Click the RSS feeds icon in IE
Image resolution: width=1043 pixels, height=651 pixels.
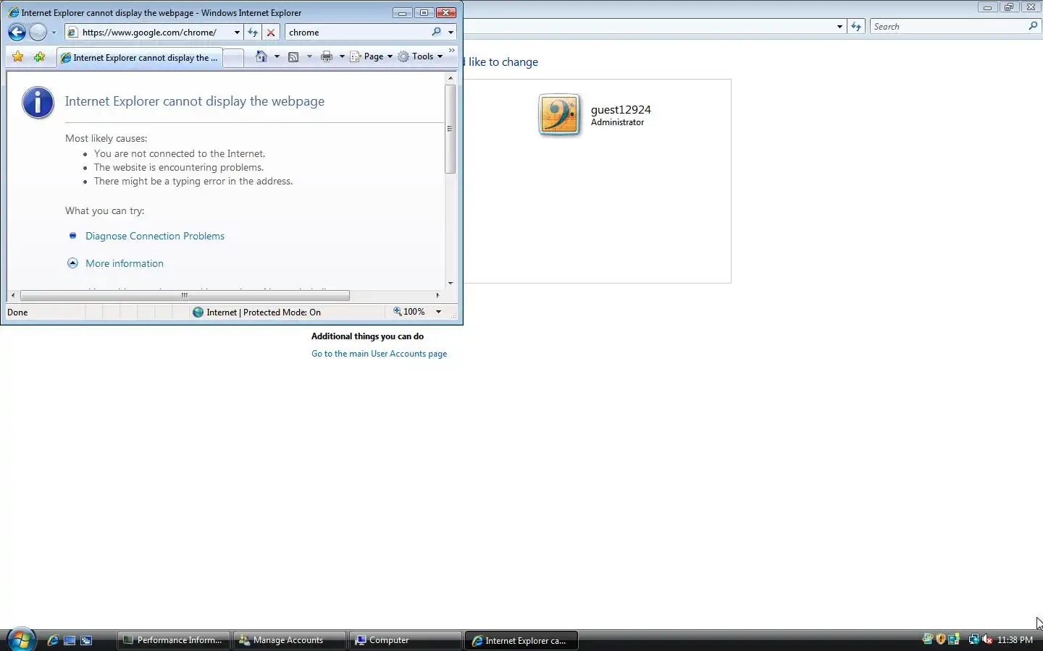(293, 56)
